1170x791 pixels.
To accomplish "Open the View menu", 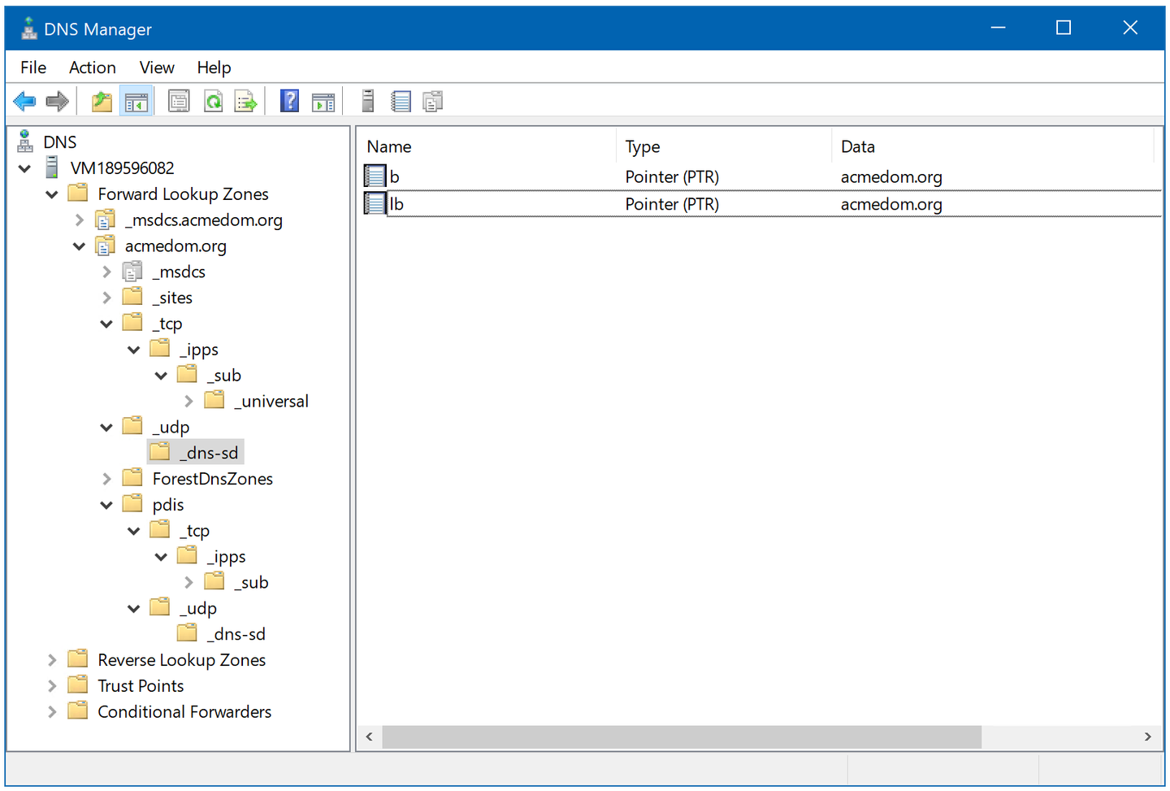I will point(156,67).
